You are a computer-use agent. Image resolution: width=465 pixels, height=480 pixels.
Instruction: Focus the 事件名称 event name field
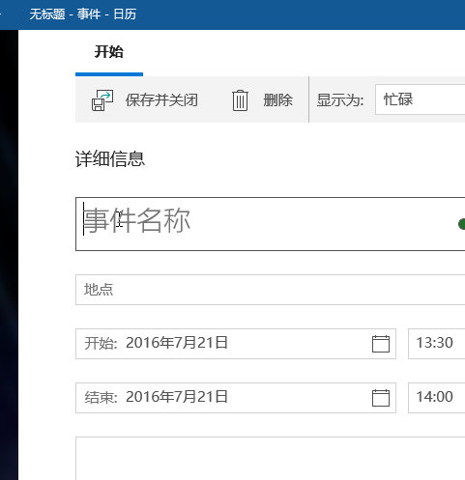(270, 224)
